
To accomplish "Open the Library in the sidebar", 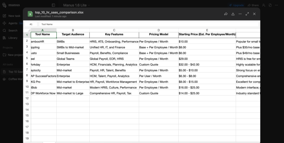I will [12, 38].
